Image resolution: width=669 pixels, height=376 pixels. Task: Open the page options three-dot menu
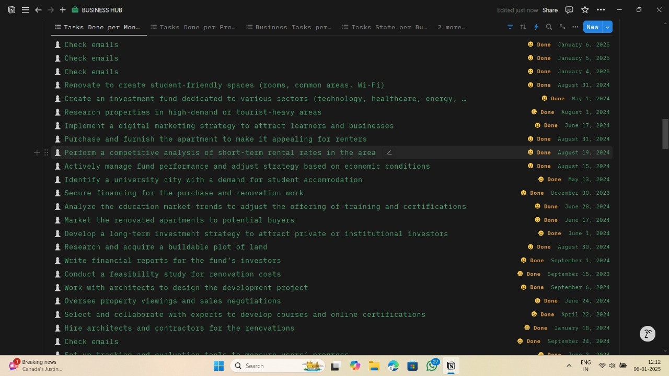coord(601,10)
